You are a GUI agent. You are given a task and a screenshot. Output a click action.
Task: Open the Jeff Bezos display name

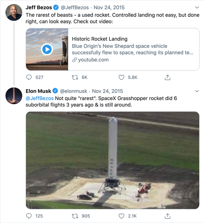(x=39, y=7)
